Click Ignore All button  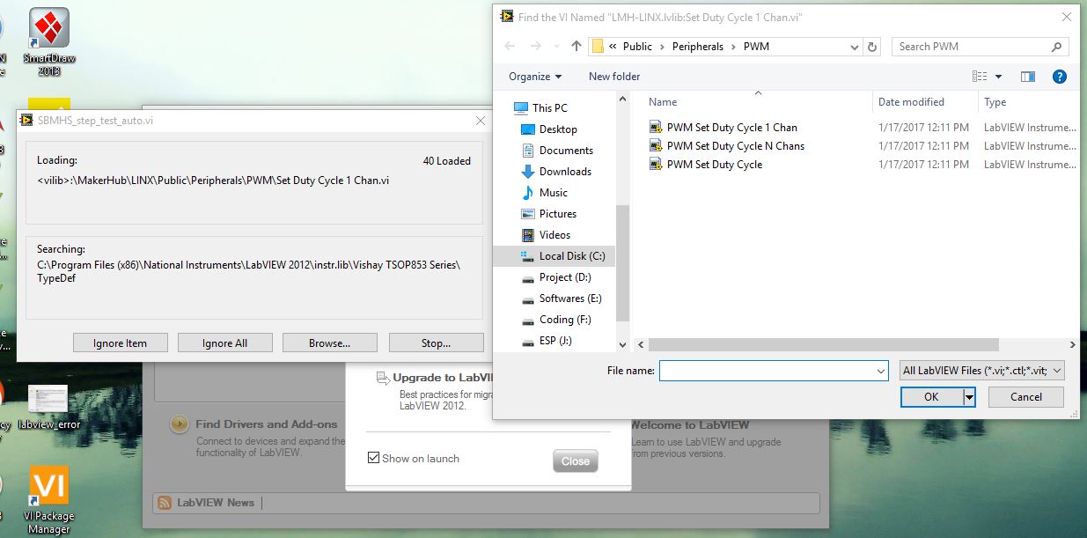pos(224,343)
